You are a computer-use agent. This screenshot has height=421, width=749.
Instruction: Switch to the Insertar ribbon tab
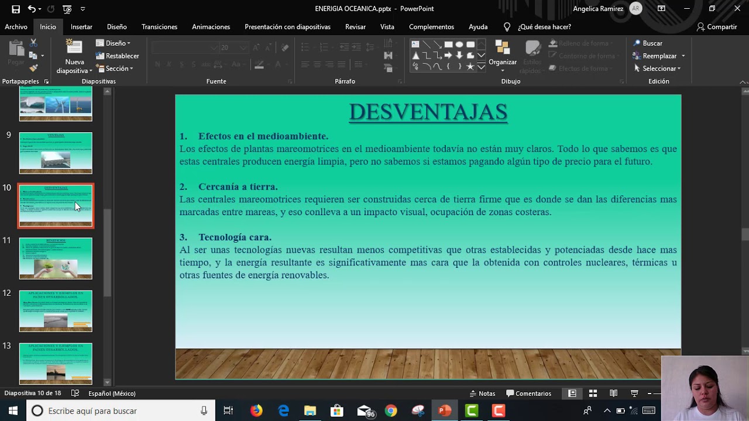click(x=81, y=27)
